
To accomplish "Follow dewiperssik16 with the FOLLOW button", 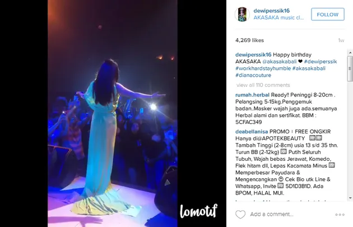I will pyautogui.click(x=328, y=15).
